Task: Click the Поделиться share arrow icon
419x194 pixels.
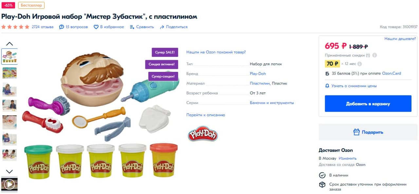Action: pos(162,27)
